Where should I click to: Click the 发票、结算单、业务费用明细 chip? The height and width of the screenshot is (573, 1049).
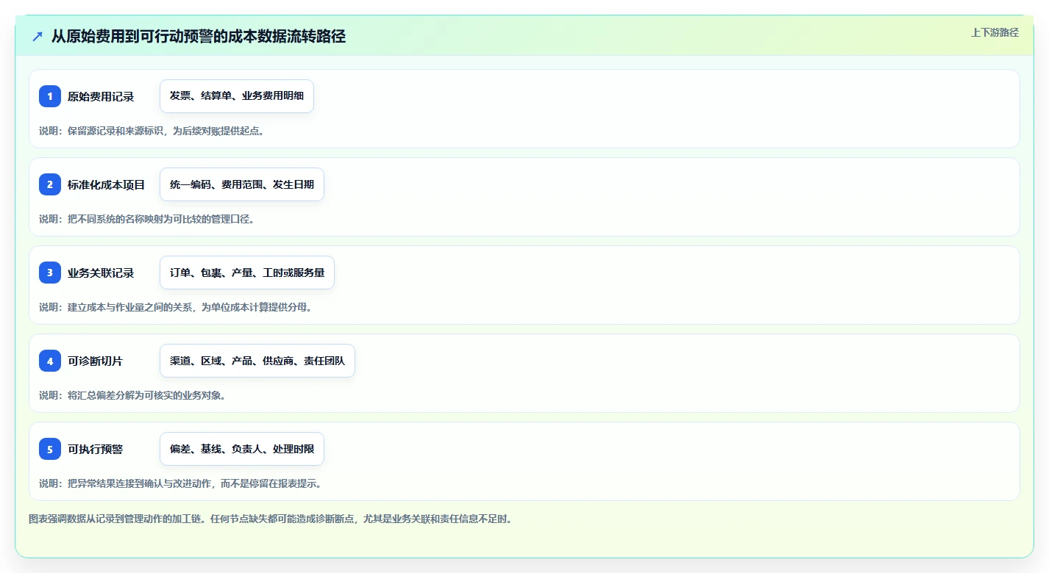237,96
